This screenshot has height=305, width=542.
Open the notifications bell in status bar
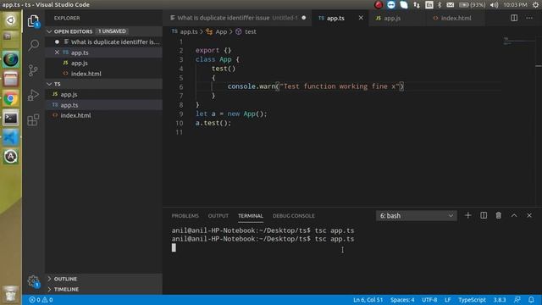tap(531, 299)
